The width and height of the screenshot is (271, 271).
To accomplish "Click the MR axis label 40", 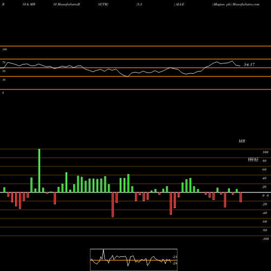I will 264,178.
